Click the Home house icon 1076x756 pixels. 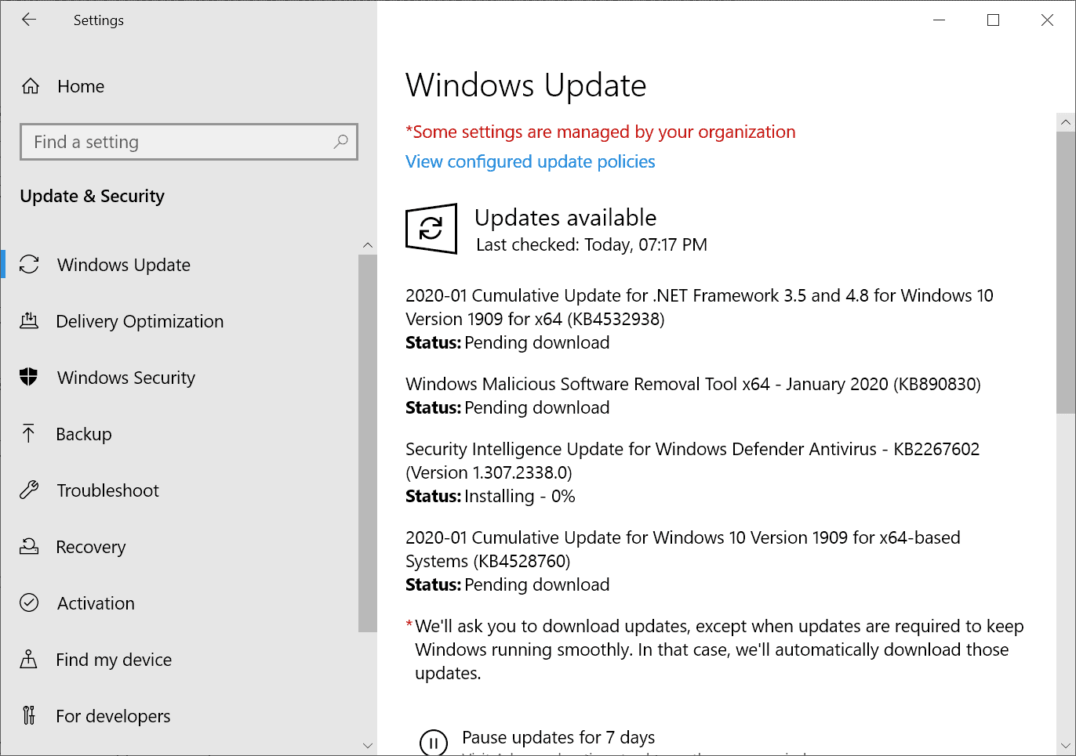click(31, 86)
